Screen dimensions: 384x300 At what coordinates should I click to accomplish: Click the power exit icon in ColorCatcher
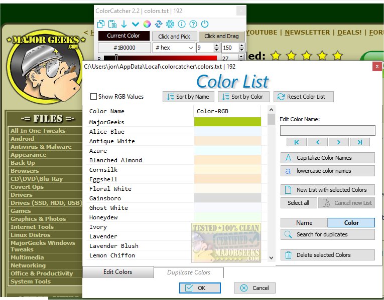[205, 24]
